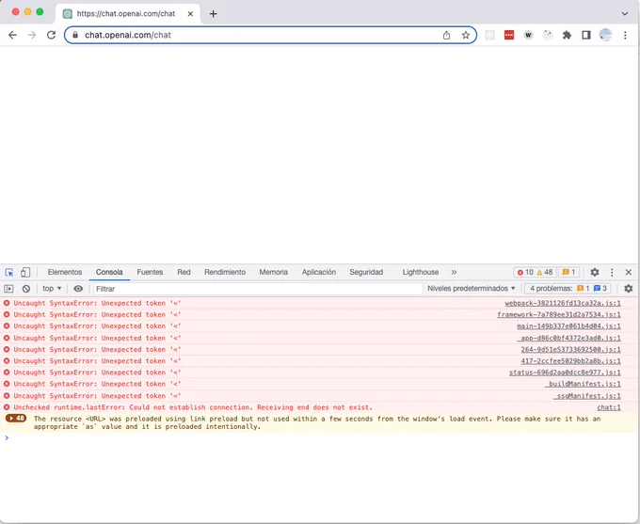Focus the Filtrar input field
The image size is (640, 524).
pos(258,289)
